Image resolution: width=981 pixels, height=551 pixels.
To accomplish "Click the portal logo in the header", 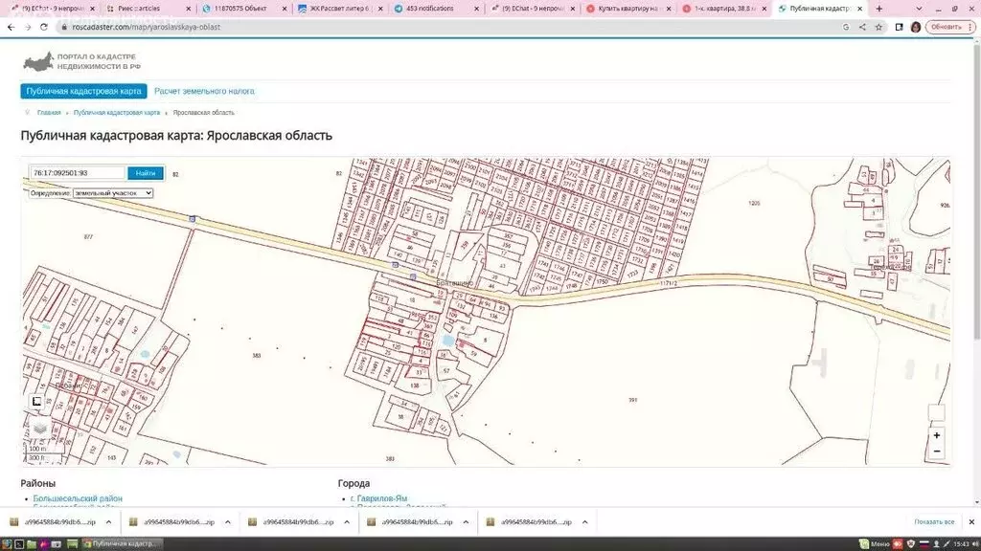I will pos(82,62).
